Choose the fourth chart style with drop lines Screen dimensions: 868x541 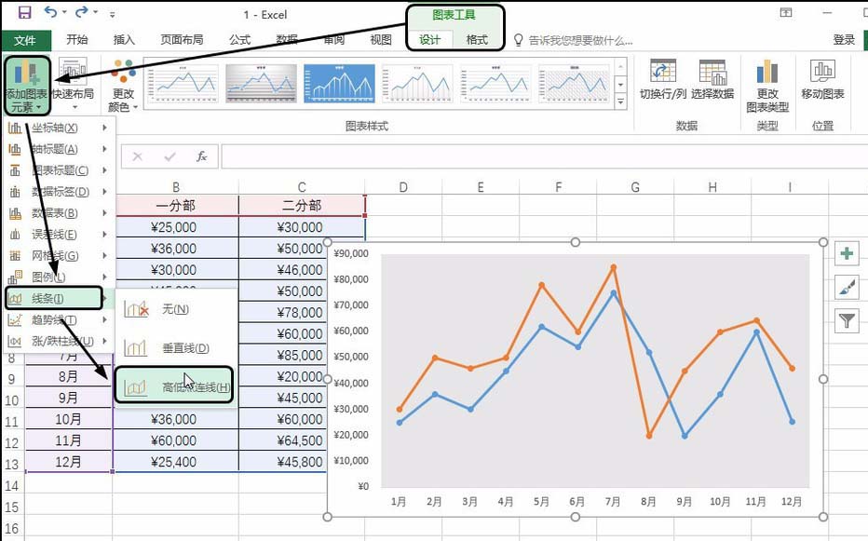pos(417,83)
